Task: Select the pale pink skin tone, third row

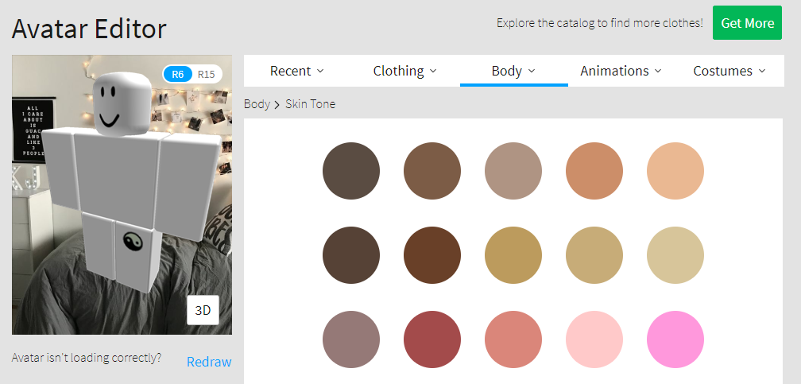Action: click(594, 339)
